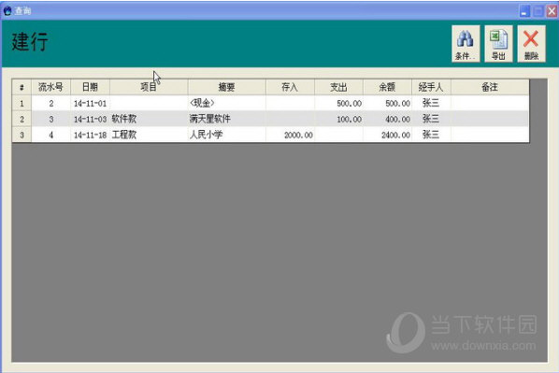Click the 支出 column header

(338, 87)
